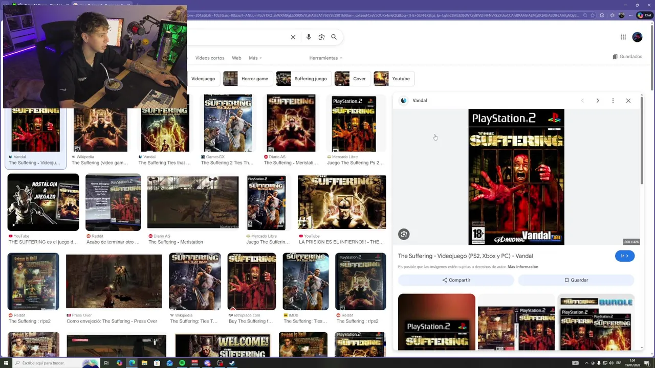The width and height of the screenshot is (655, 368).
Task: Open the Copilot Chat button
Action: 644,15
